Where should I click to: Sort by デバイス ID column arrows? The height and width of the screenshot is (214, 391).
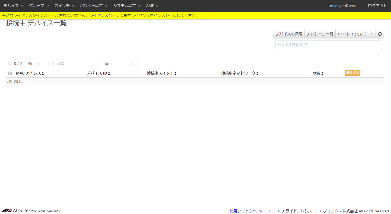(x=109, y=73)
